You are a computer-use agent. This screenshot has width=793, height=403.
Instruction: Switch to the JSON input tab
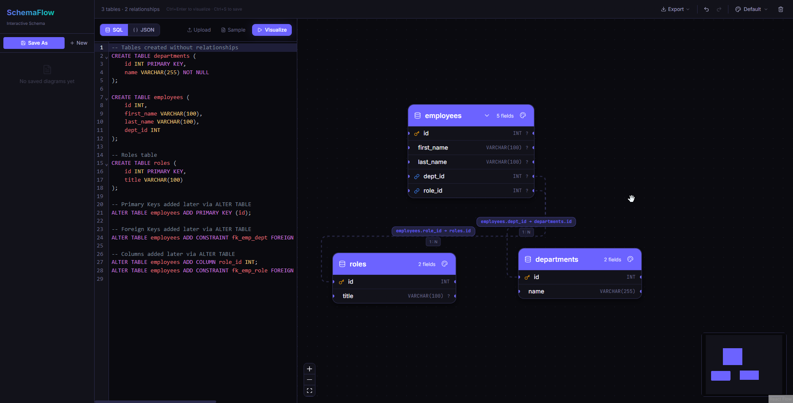coord(144,30)
